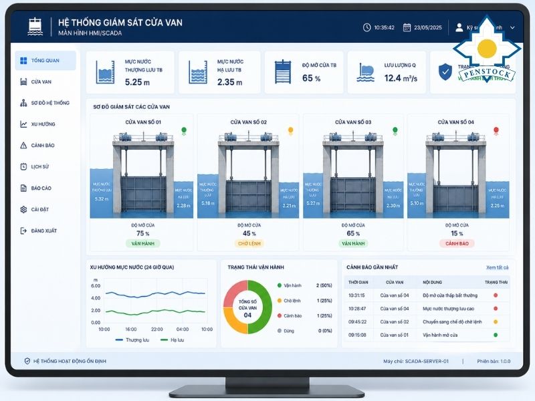Viewport: 535px width, 401px height.
Task: Click the Cảnh Báo badge under gate 04
Action: [x=457, y=243]
